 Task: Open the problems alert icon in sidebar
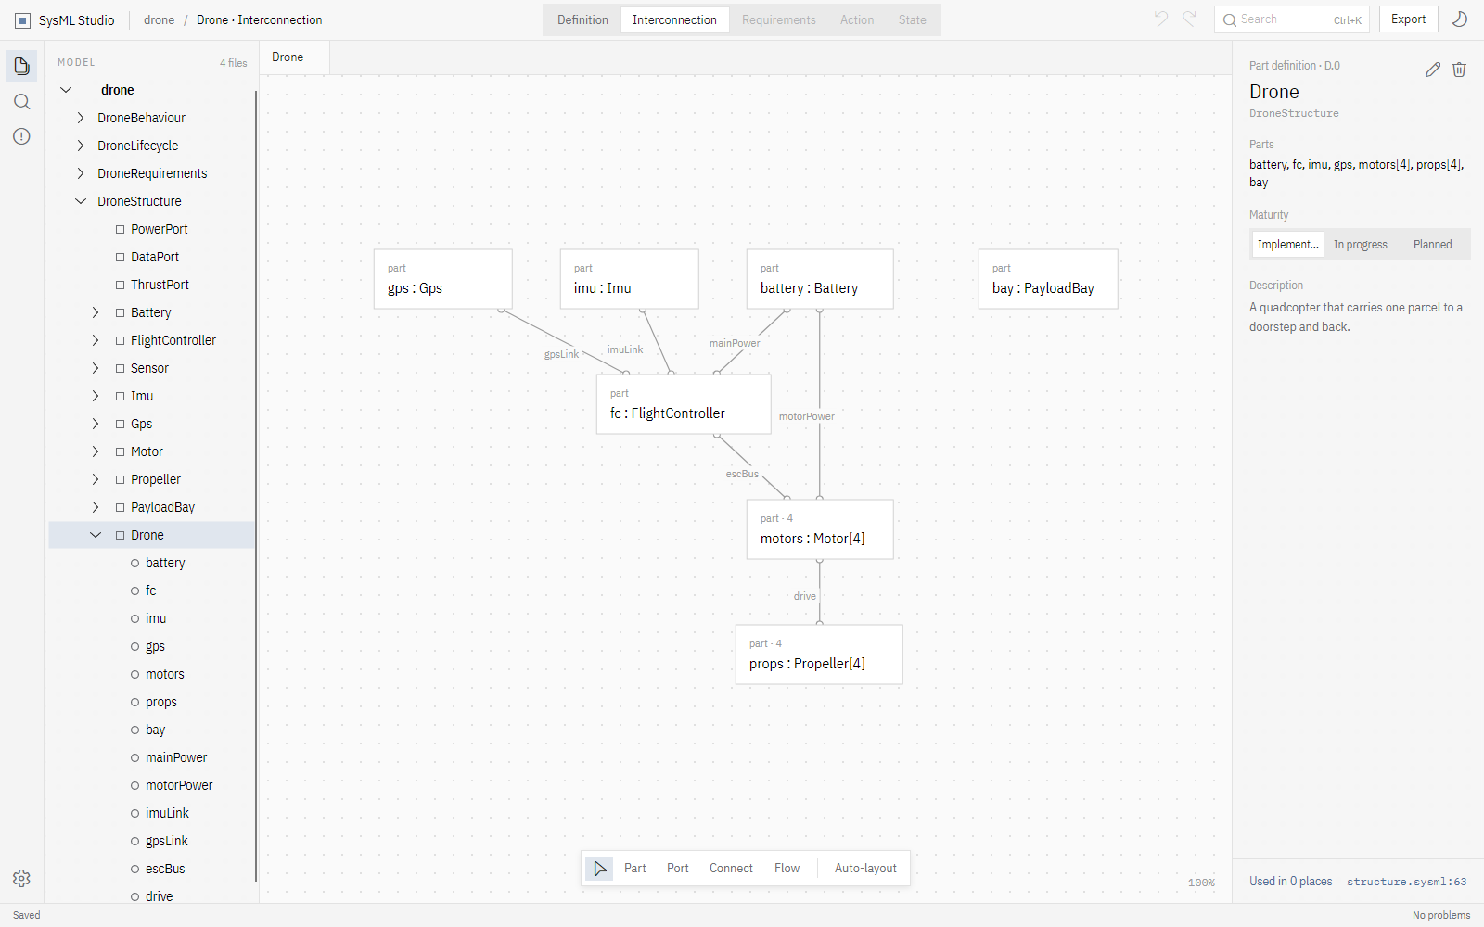click(x=22, y=136)
